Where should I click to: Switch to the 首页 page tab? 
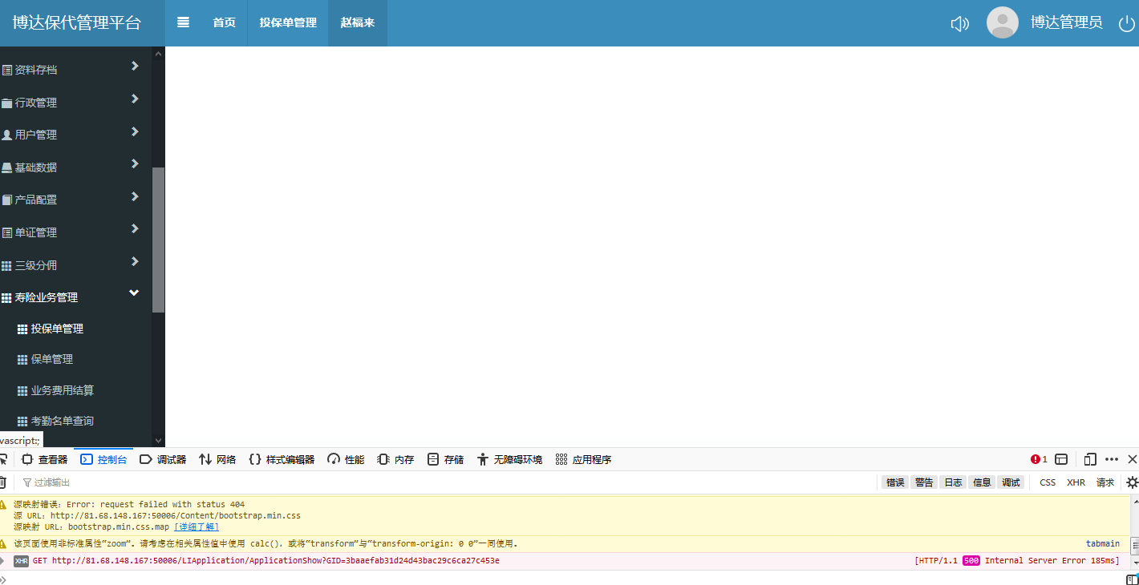(224, 23)
